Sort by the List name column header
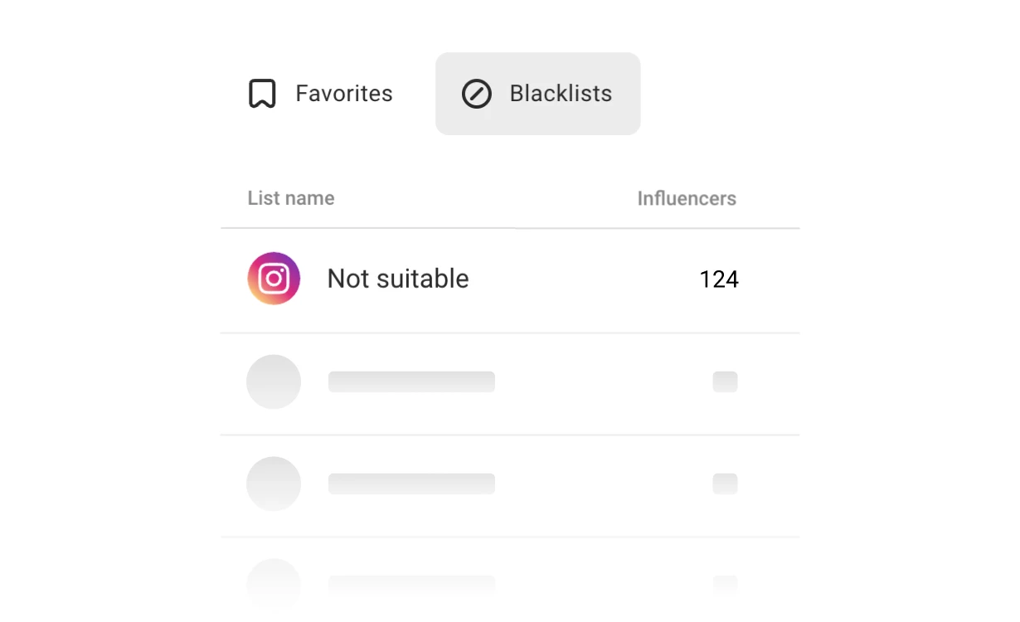Viewport: 1020px width, 622px height. 291,198
